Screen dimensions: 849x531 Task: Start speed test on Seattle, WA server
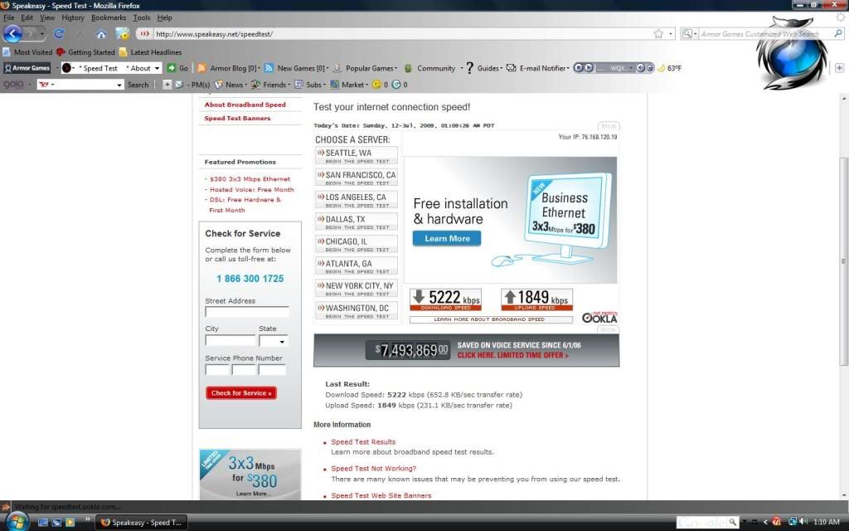[x=357, y=155]
